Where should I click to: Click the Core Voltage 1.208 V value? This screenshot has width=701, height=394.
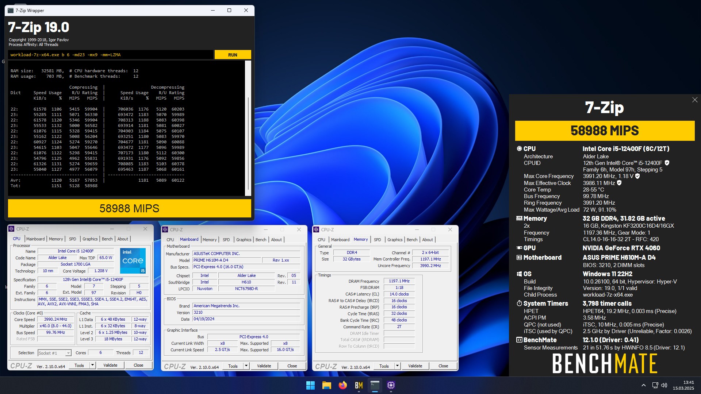101,271
